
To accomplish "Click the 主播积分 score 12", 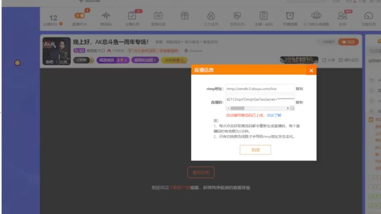I will click(x=53, y=18).
